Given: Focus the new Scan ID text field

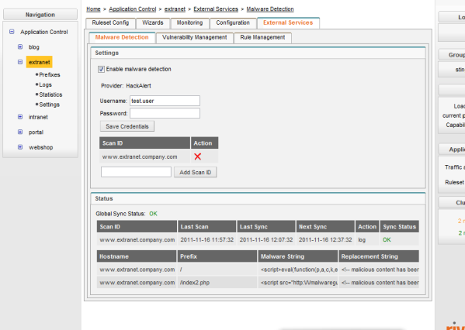Looking at the screenshot, I should (x=136, y=172).
